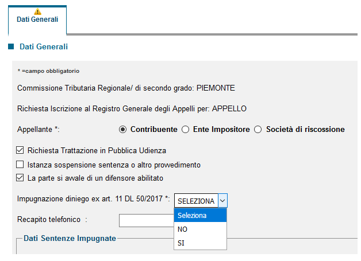361x261 pixels.
Task: Click the Recapito telefonico label
Action: (52, 220)
